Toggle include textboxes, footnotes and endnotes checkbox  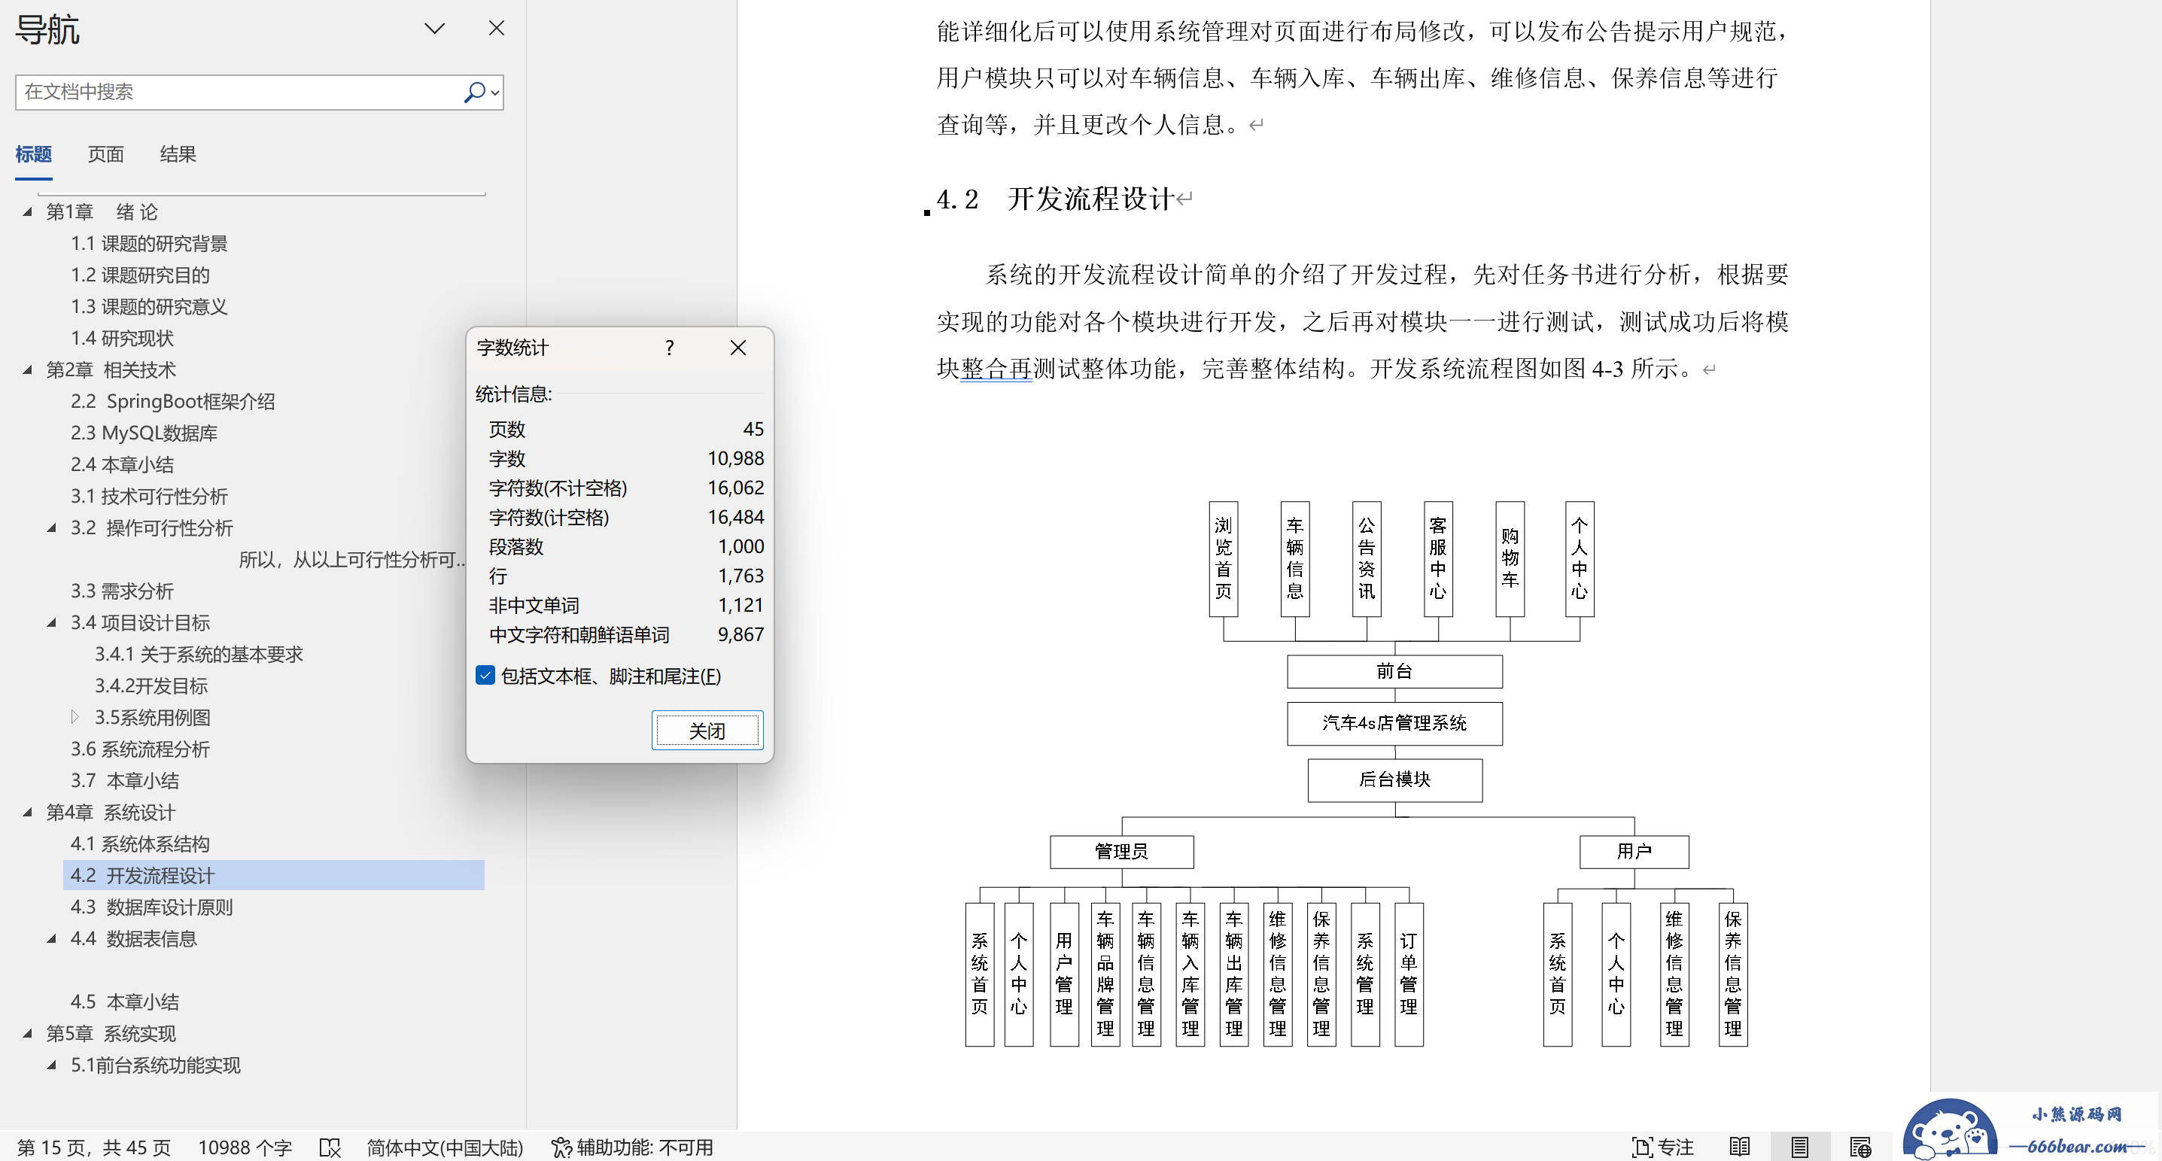click(485, 676)
